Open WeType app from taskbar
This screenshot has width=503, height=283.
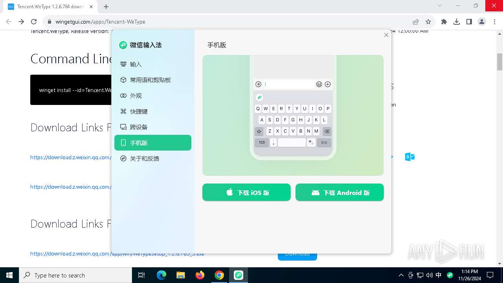(239, 275)
